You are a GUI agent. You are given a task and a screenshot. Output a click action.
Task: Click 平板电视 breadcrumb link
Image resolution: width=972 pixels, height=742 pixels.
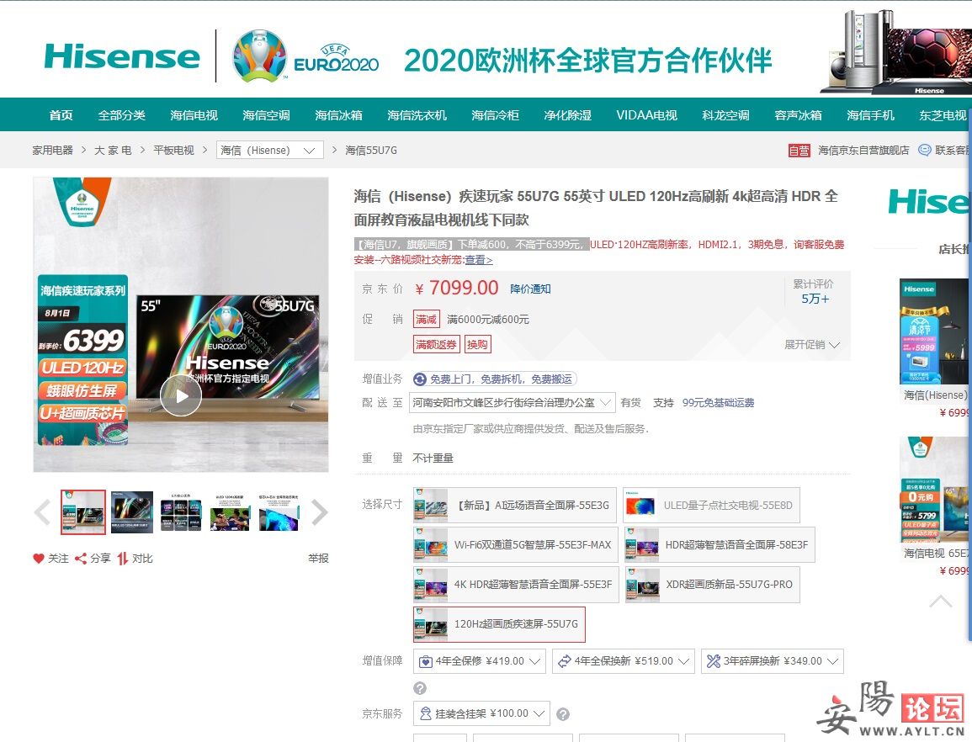tap(173, 150)
